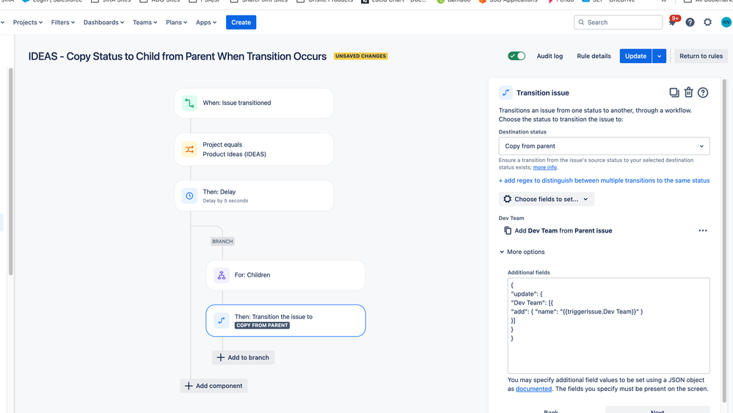Click the Create button
The image size is (733, 413).
(241, 23)
